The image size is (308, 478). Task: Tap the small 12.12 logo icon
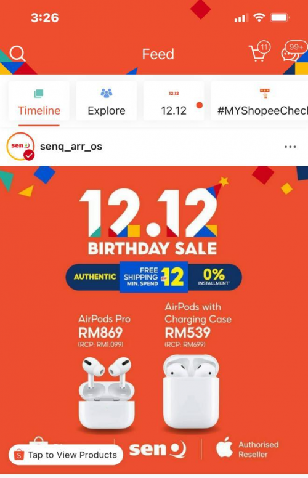[174, 93]
